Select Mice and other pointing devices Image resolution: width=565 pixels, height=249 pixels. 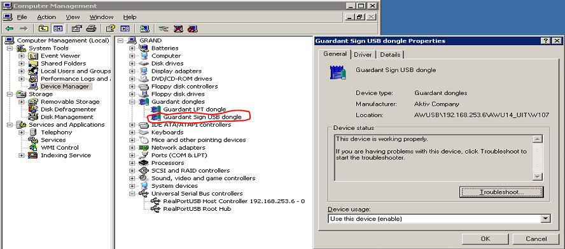[x=199, y=140]
